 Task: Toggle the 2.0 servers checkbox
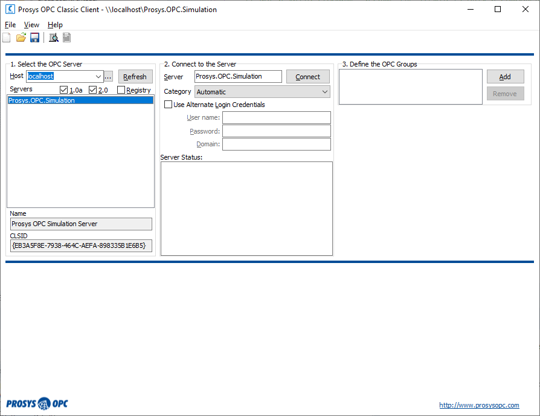click(92, 90)
